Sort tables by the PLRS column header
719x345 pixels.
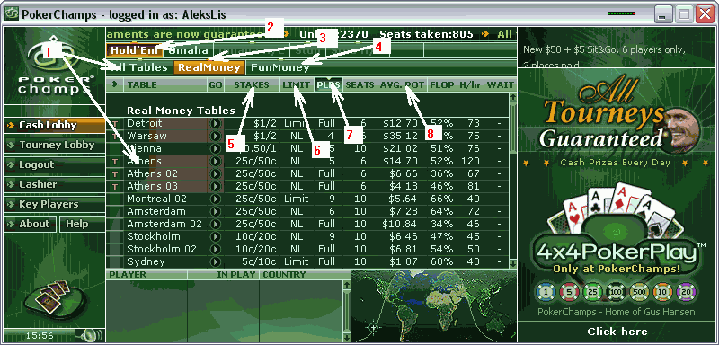pyautogui.click(x=328, y=85)
